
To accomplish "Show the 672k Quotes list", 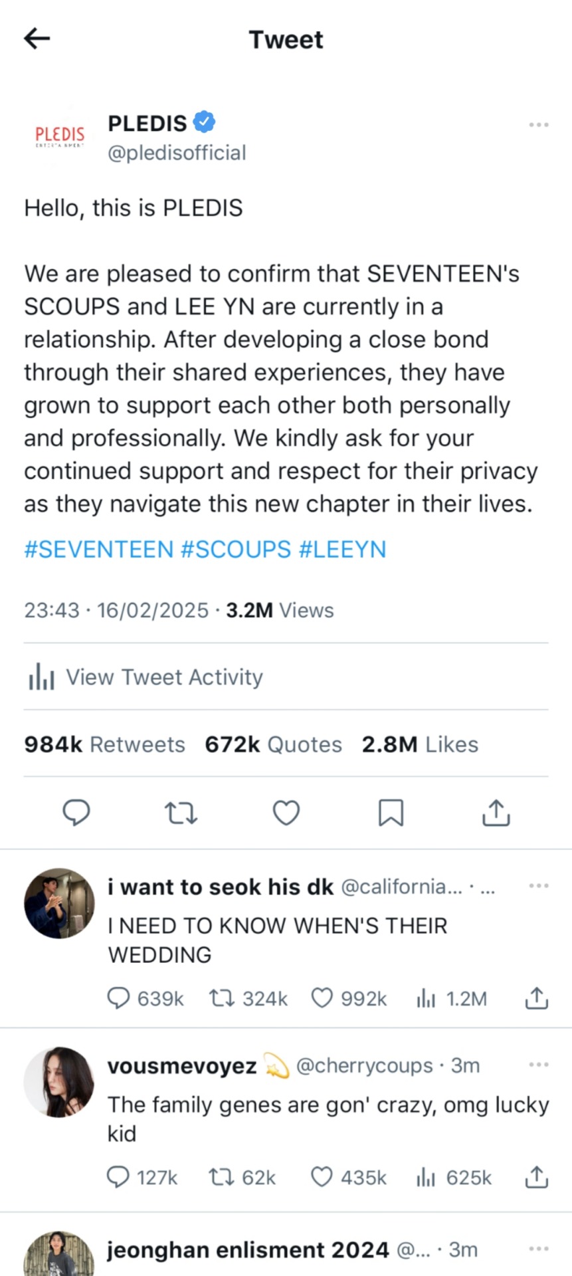I will (x=273, y=744).
